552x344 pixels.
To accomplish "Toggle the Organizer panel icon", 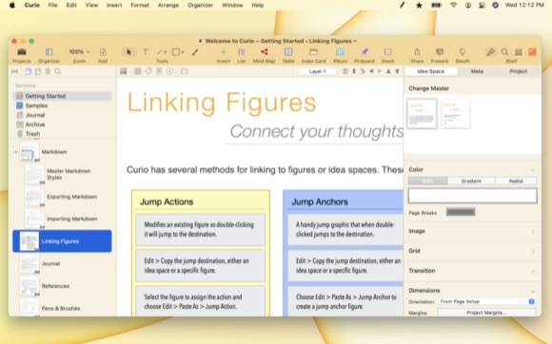I will pyautogui.click(x=49, y=52).
